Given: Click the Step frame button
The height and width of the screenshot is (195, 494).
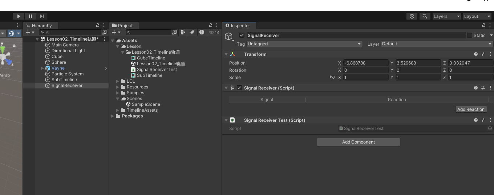Looking at the screenshot, I should (42, 16).
